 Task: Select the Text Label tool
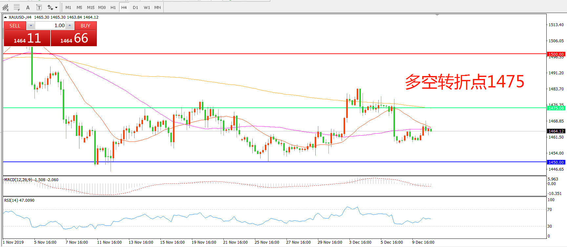pos(39,7)
